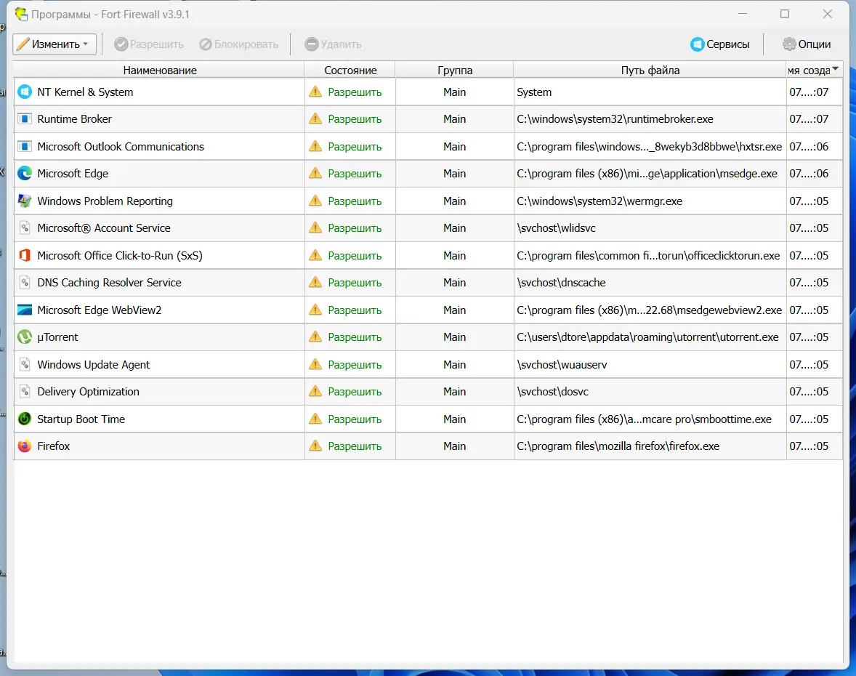
Task: Select the Delivery Optimization name
Action: click(88, 392)
